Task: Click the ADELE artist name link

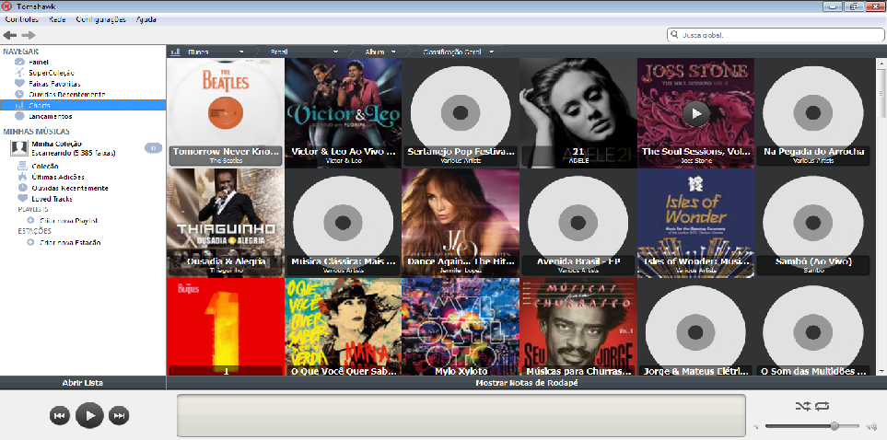Action: click(x=578, y=160)
